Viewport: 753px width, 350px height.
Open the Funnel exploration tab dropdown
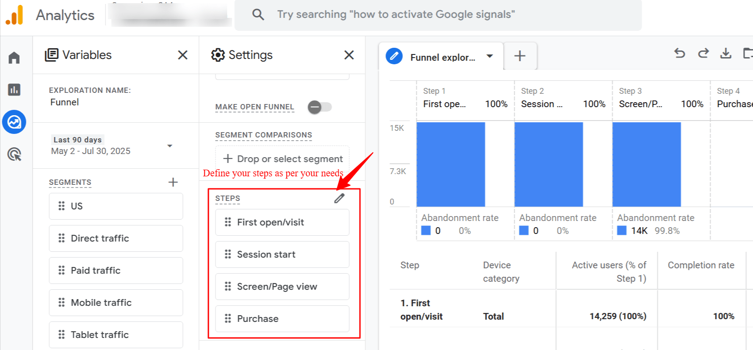coord(490,56)
